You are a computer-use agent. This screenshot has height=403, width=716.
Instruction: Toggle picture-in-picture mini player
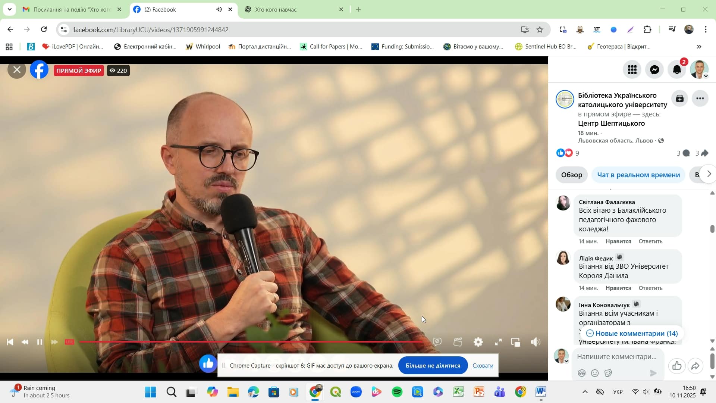pyautogui.click(x=515, y=342)
